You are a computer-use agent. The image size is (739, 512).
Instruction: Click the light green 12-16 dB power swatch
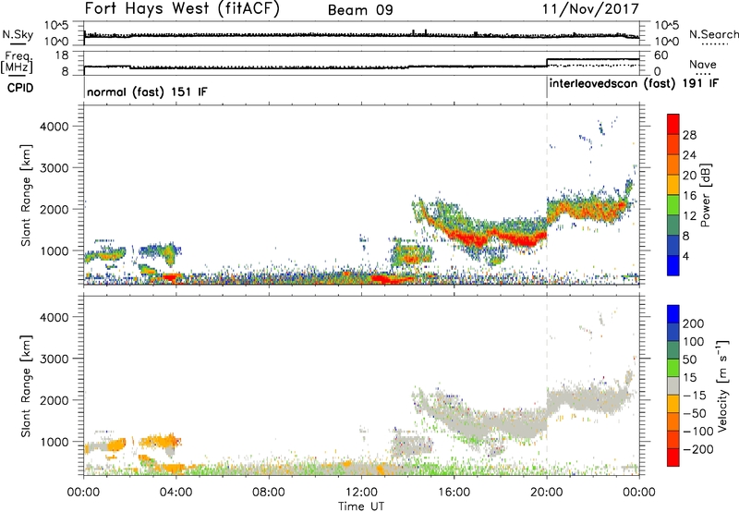tap(673, 203)
